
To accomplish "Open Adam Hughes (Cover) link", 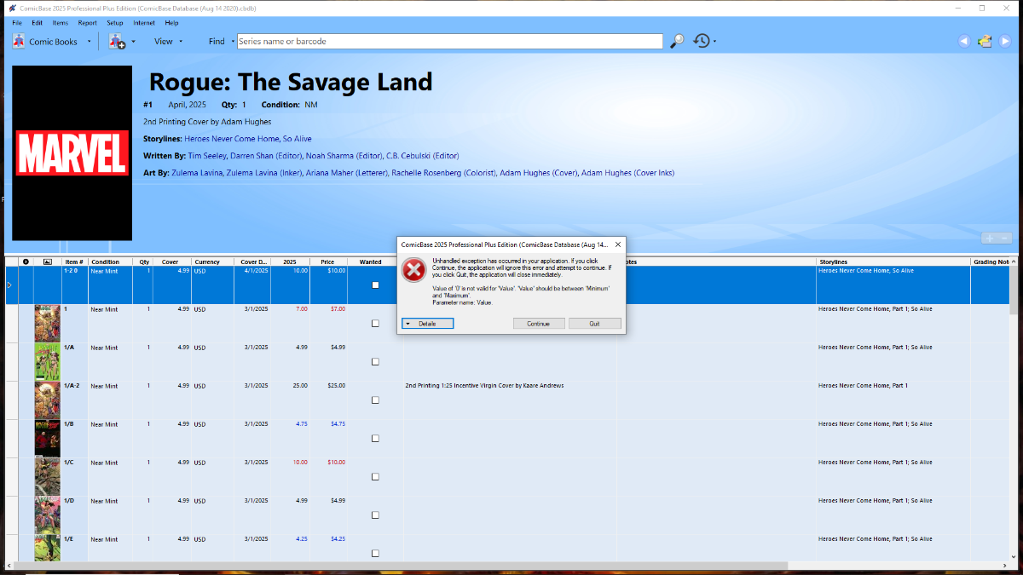I will tap(538, 173).
